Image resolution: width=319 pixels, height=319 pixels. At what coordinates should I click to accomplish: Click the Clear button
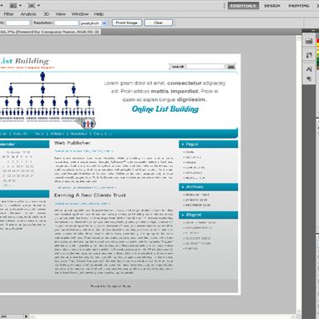point(159,23)
